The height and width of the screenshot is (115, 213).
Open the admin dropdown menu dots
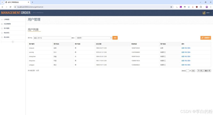[211, 13]
